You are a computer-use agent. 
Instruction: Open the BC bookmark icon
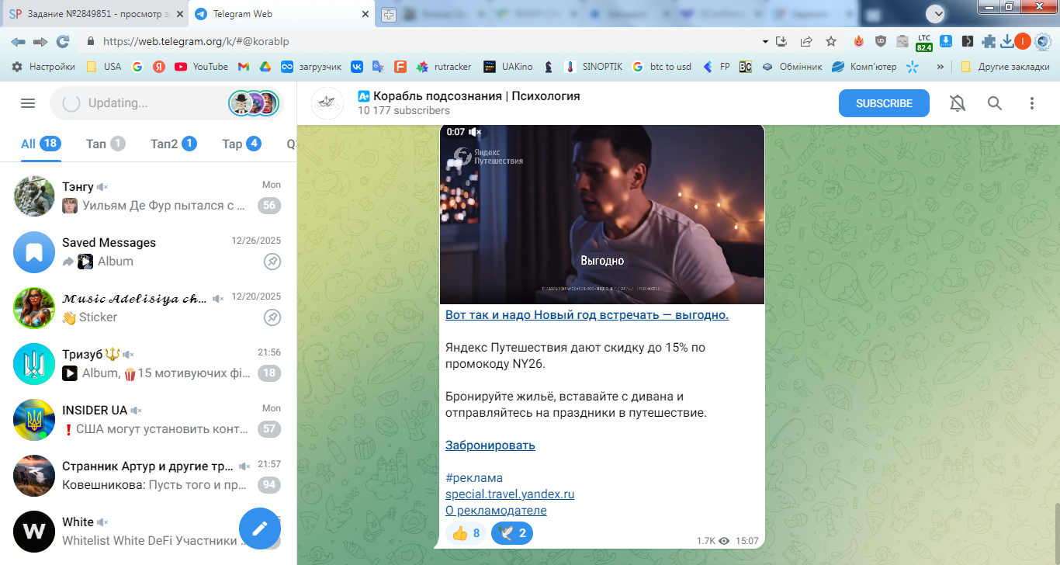point(745,67)
